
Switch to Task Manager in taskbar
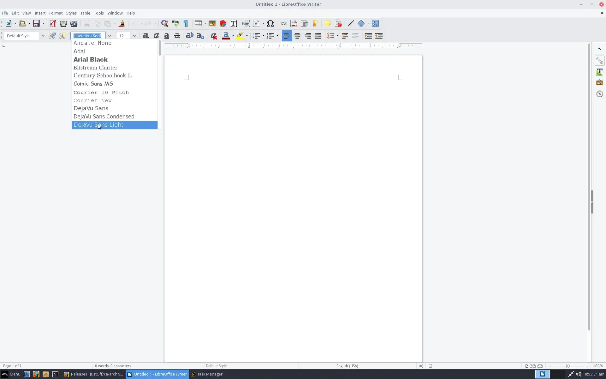(x=207, y=374)
